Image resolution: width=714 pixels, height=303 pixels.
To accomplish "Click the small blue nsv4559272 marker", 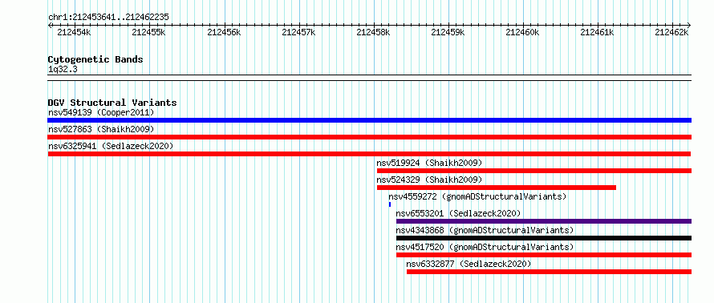I will pyautogui.click(x=390, y=204).
